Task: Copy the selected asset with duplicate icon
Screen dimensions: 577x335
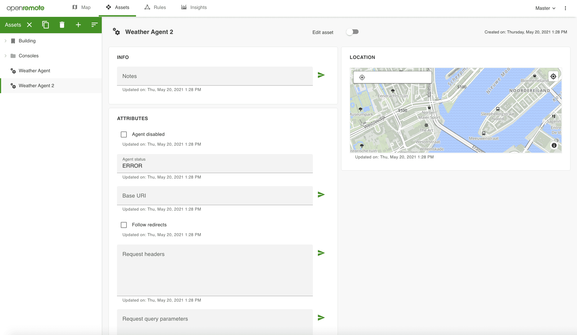Action: (45, 25)
